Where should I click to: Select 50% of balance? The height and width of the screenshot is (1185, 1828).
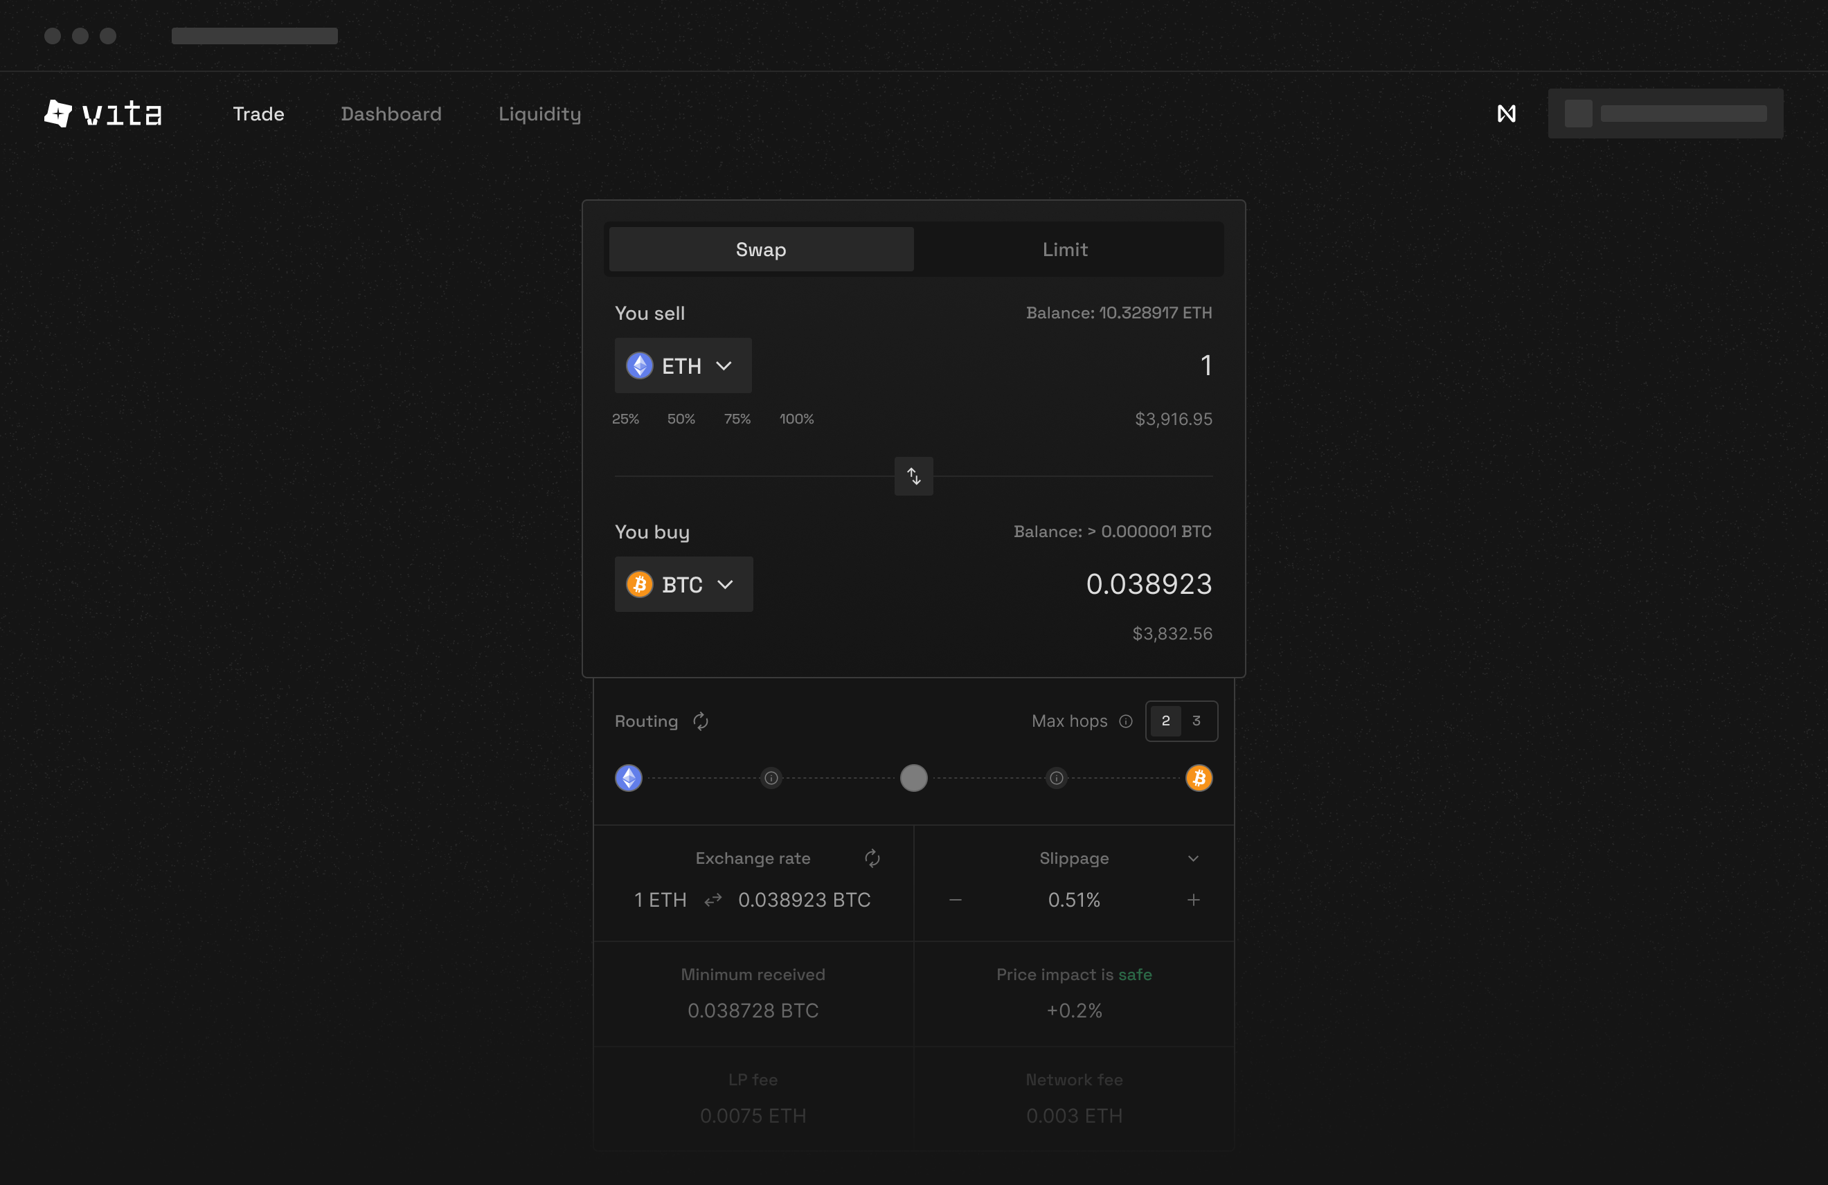681,419
